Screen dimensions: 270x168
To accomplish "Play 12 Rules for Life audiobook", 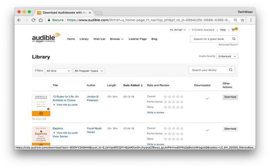I will point(41,113).
